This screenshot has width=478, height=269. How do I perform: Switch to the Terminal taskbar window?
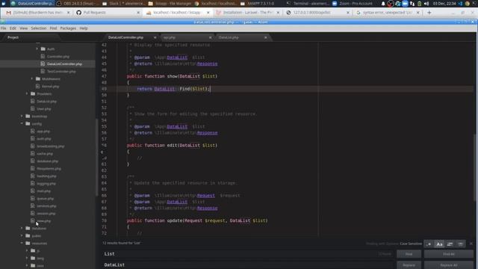(308, 4)
